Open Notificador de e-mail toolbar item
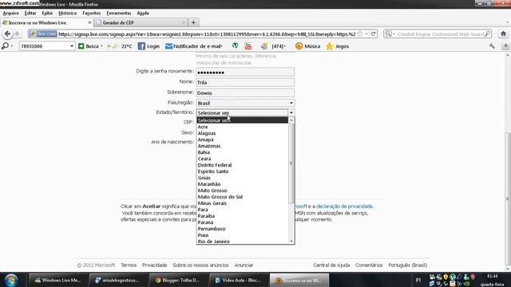511x287 pixels. pos(194,46)
